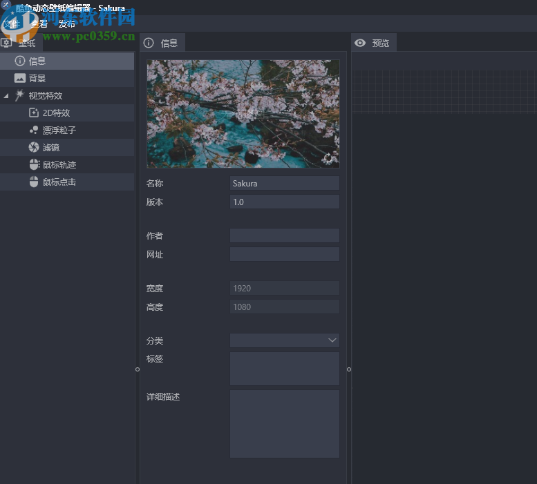Click the eye icon on 预览 tab

pyautogui.click(x=360, y=43)
